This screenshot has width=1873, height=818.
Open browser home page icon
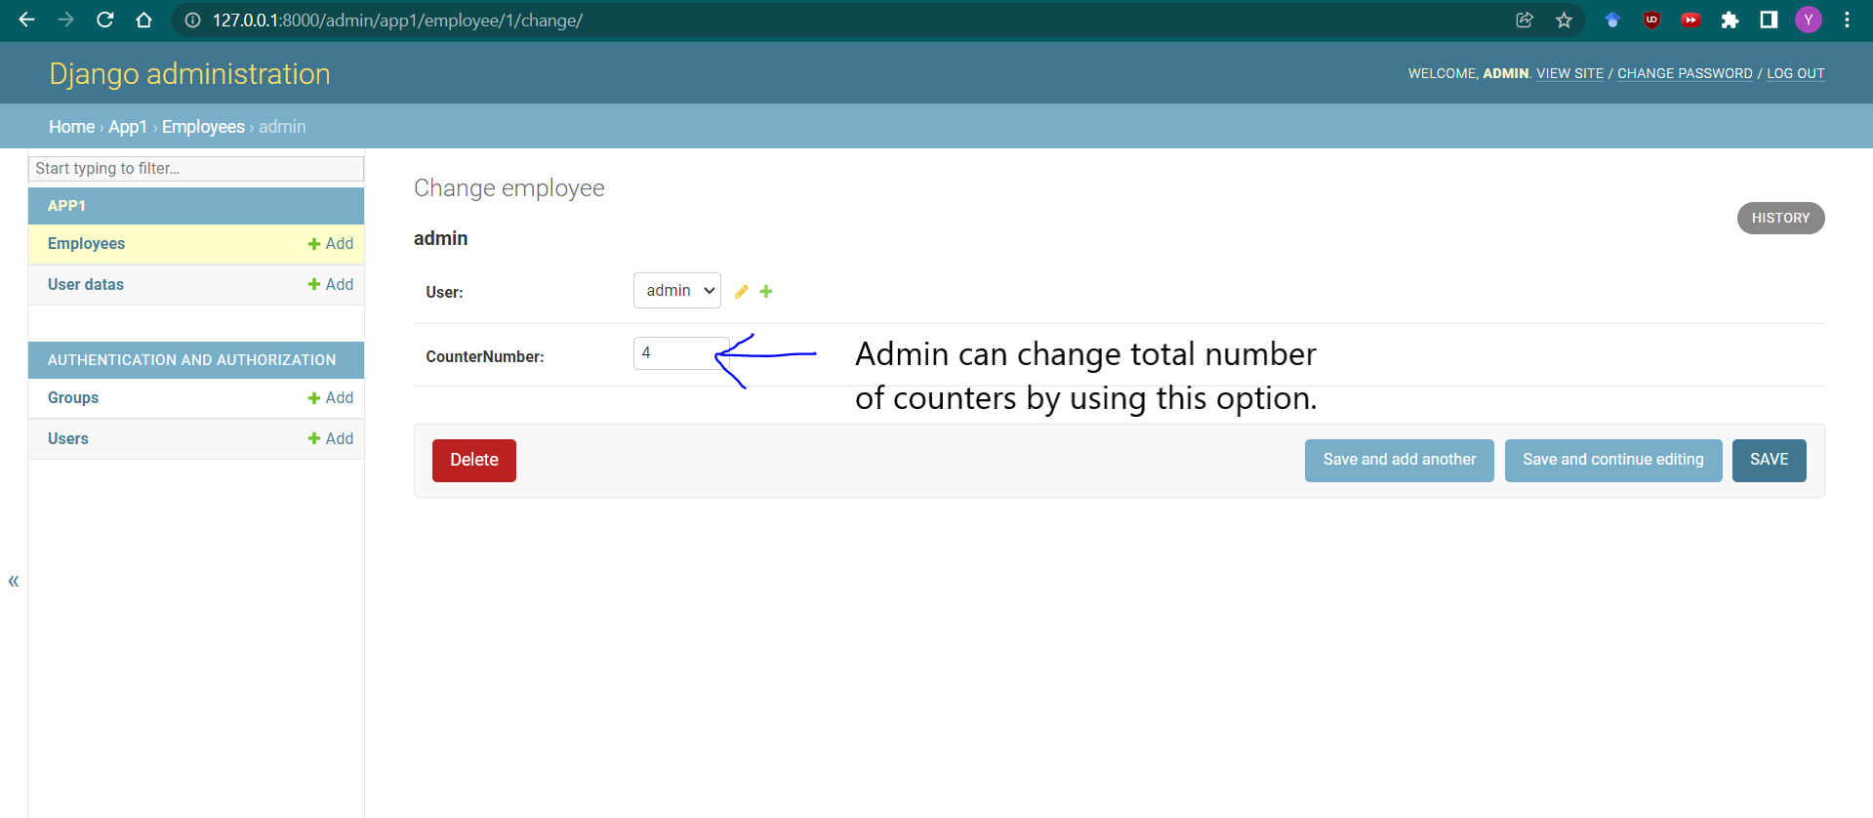(x=143, y=20)
